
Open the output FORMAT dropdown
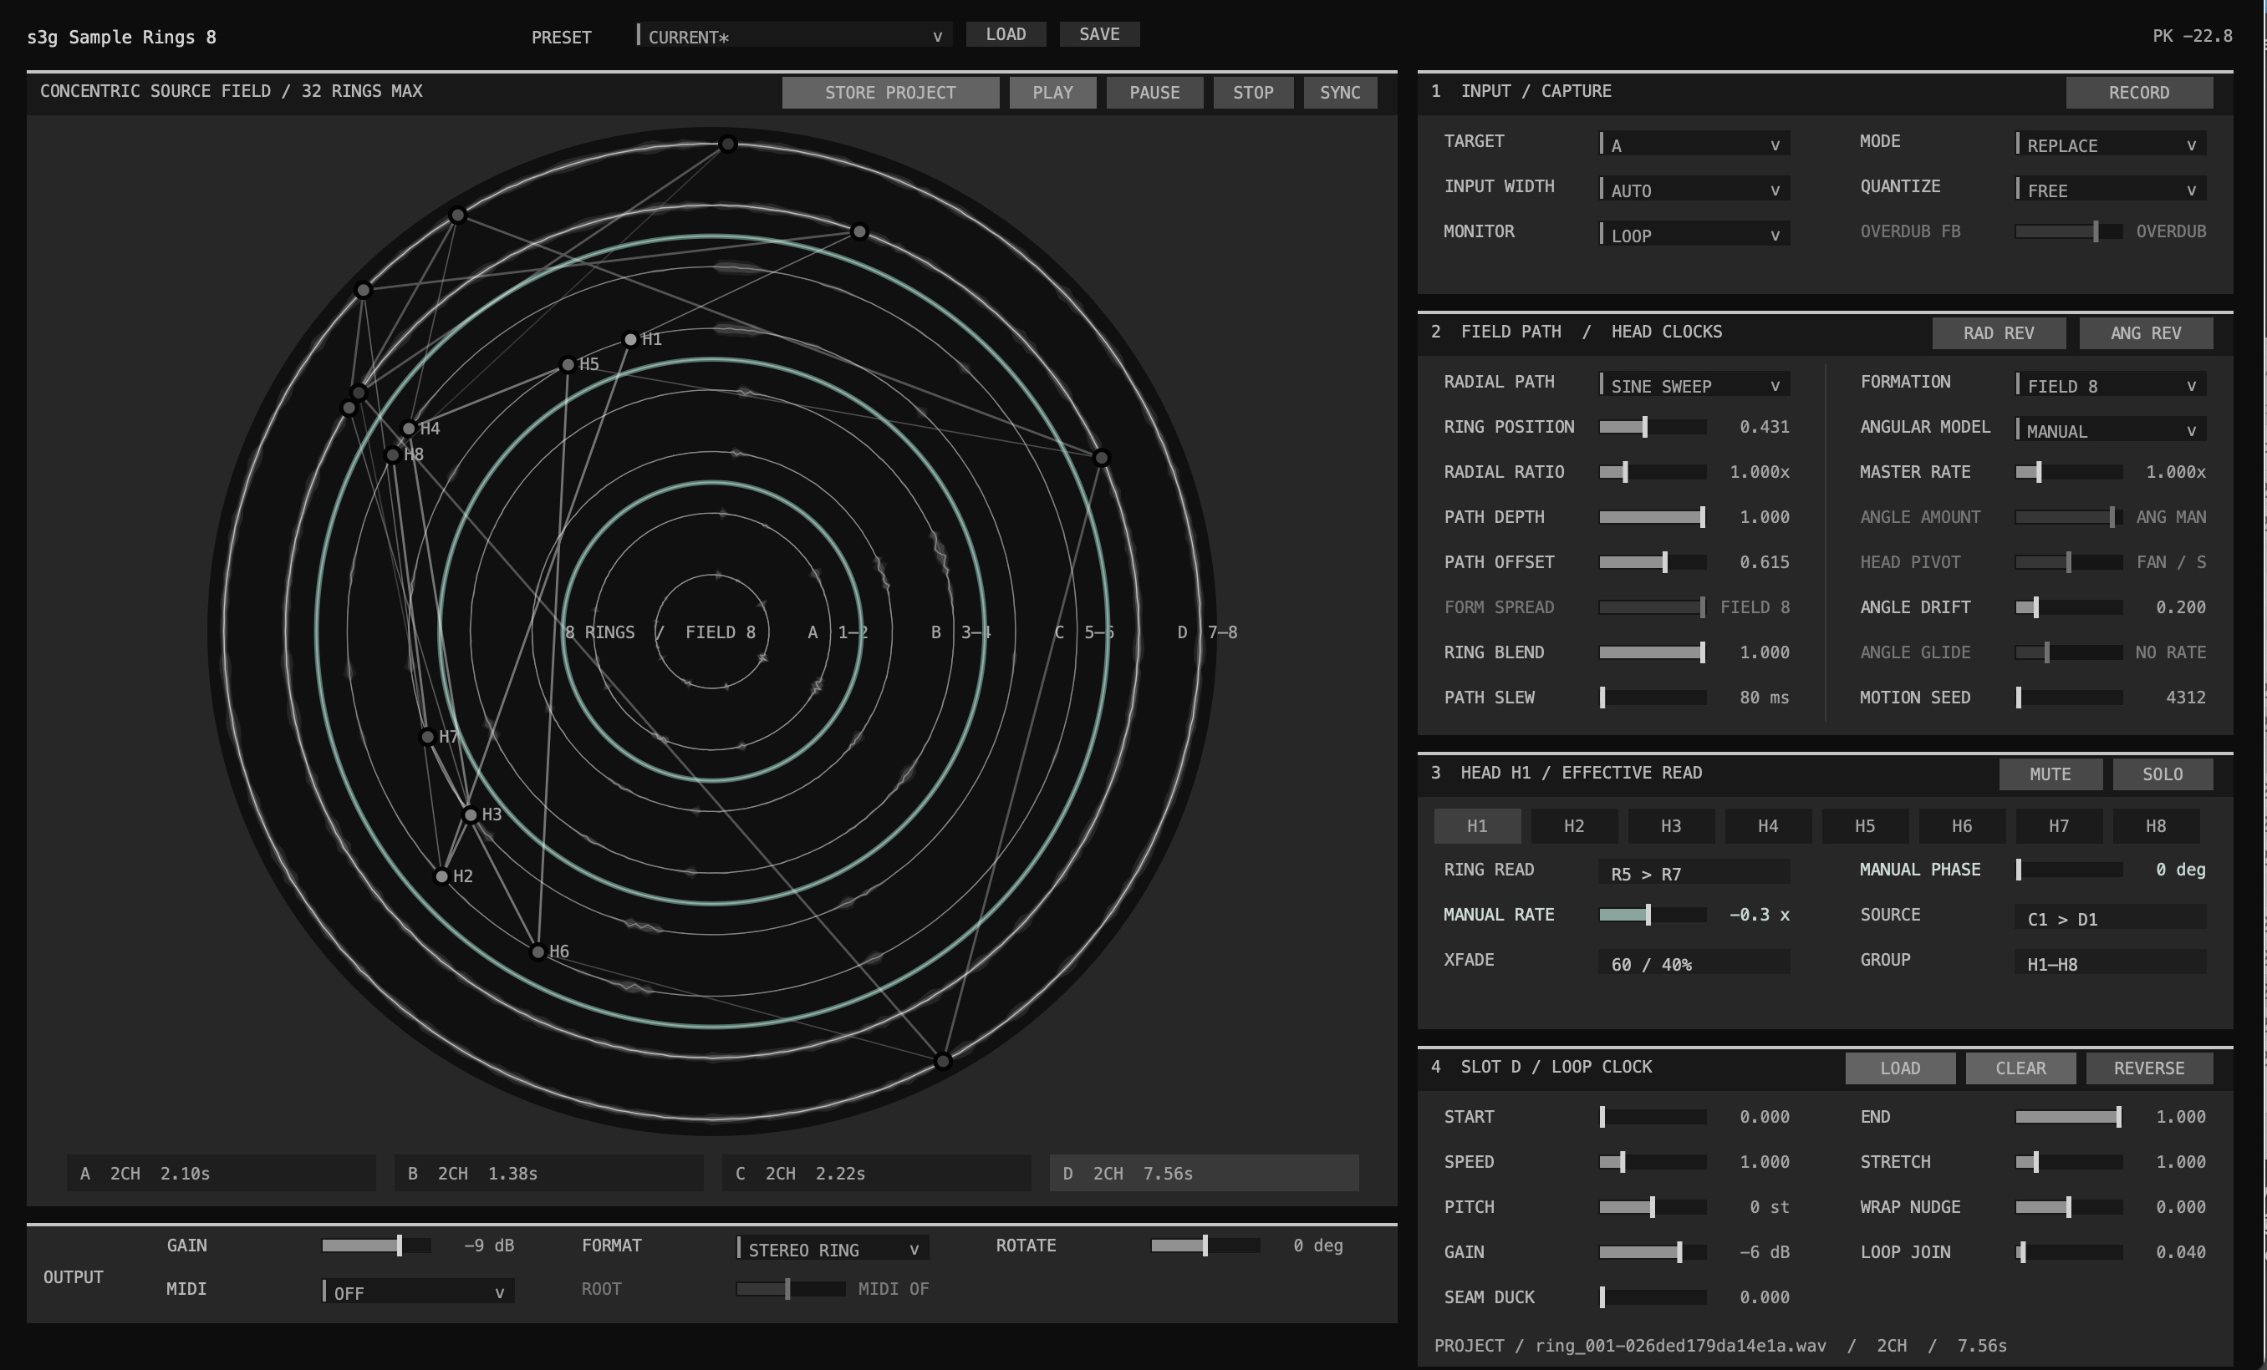point(833,1249)
